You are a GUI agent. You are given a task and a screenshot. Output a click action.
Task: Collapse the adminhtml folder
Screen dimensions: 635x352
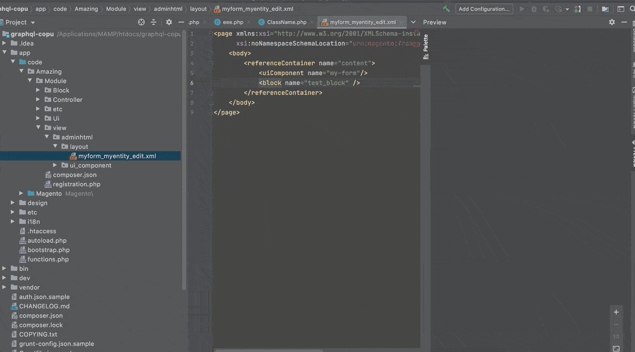(47, 137)
